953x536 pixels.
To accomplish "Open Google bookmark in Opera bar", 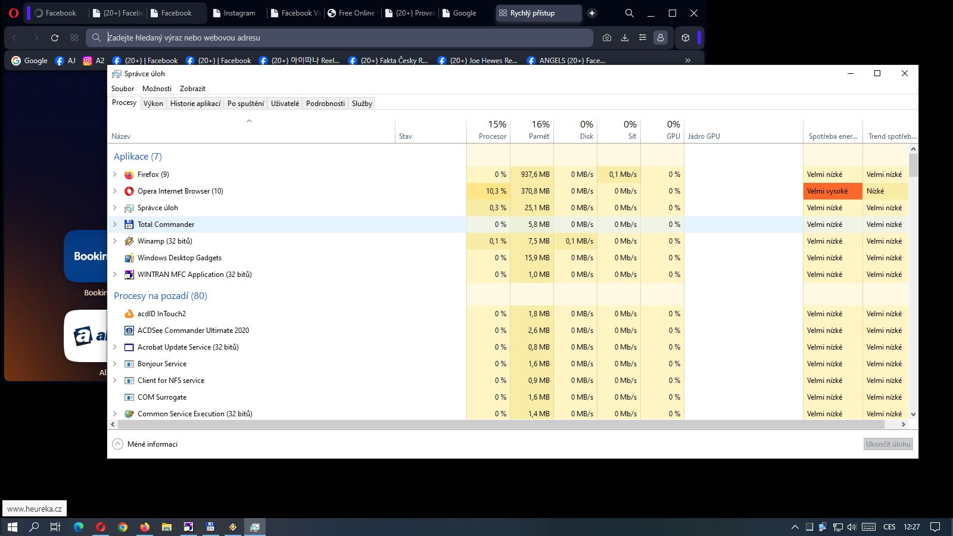I will pos(29,60).
